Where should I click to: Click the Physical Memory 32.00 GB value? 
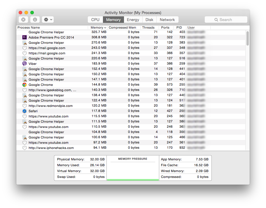tap(97, 159)
